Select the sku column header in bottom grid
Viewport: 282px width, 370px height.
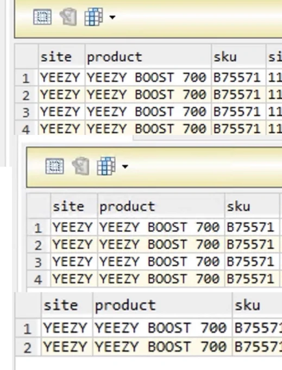(257, 305)
